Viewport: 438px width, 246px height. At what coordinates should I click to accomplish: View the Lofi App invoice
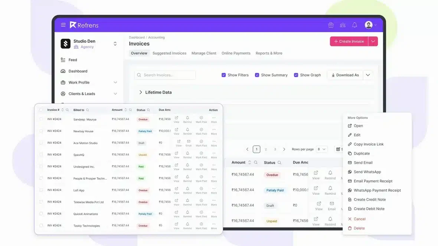(176, 191)
